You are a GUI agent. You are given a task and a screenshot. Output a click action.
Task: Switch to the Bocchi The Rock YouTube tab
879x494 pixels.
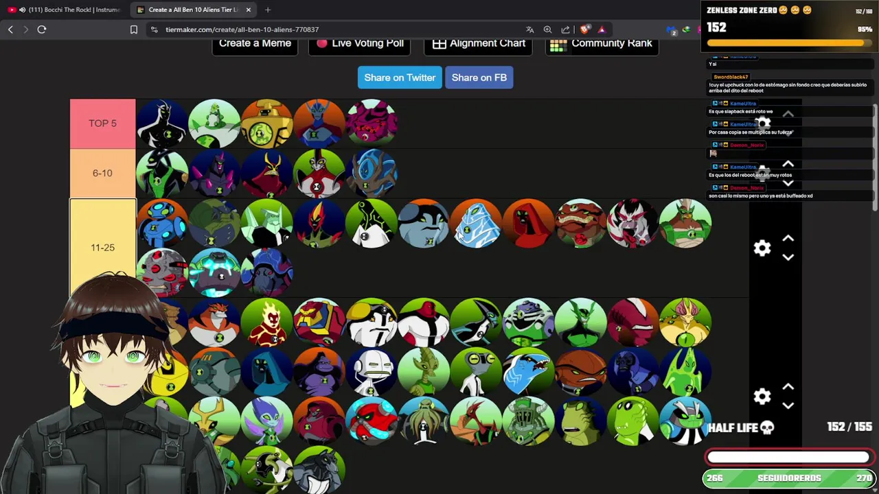coord(65,10)
